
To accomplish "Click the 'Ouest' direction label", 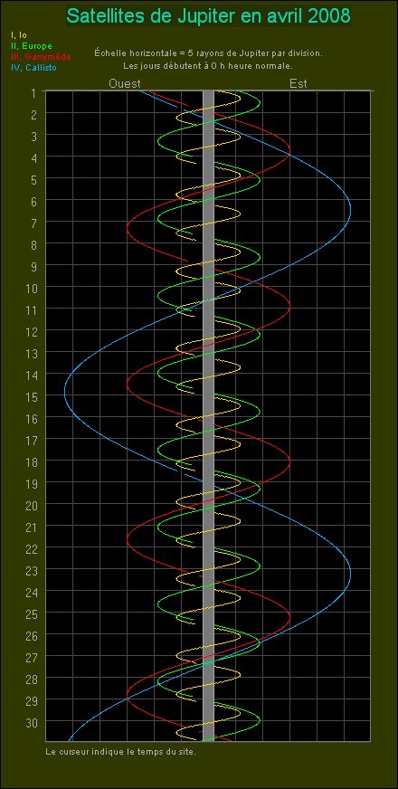I will [125, 83].
